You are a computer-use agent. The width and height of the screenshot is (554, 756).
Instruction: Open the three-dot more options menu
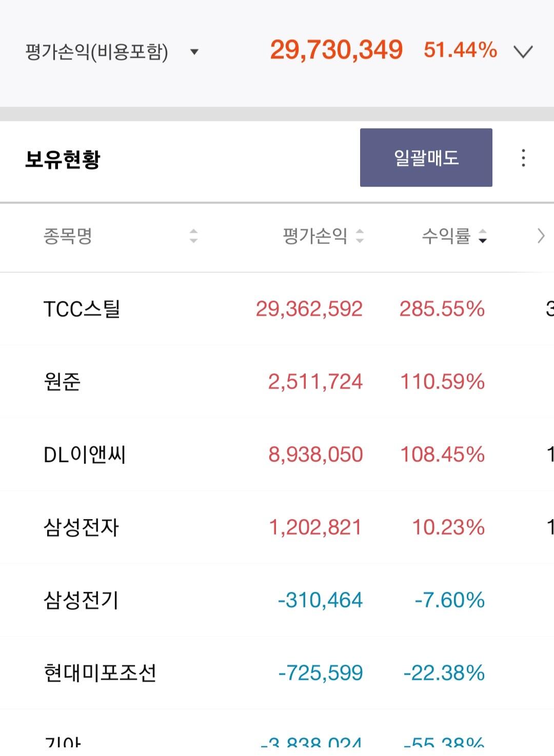coord(523,158)
